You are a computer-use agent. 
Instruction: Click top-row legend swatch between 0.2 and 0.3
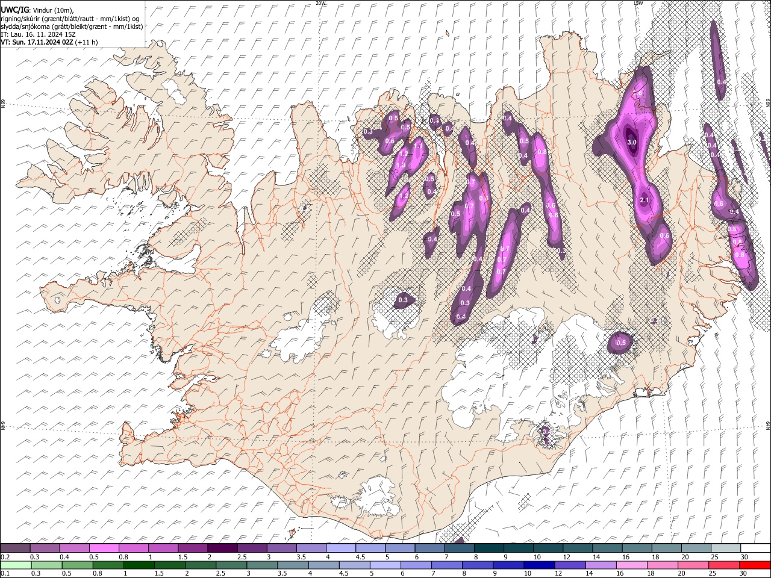(15, 548)
